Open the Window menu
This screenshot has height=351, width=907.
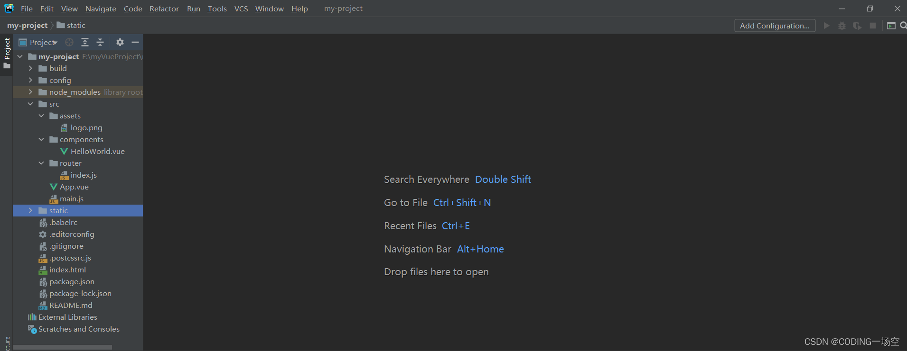pos(269,9)
